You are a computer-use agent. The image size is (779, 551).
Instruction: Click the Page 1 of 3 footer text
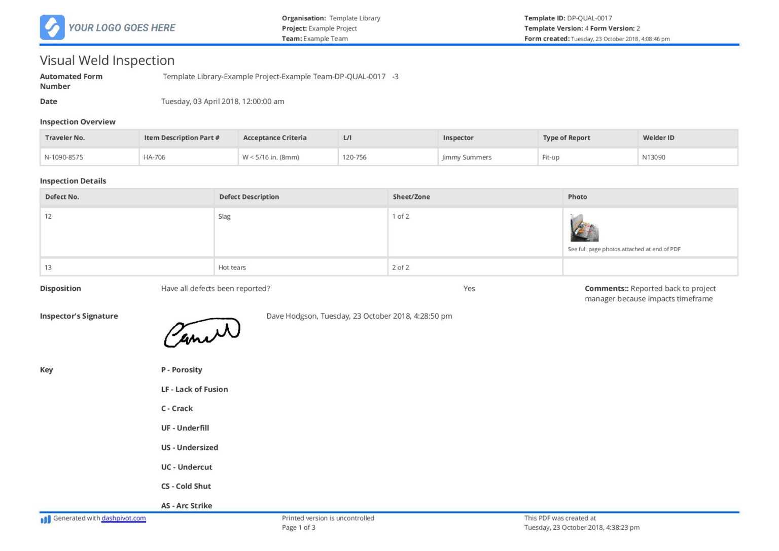coord(298,527)
